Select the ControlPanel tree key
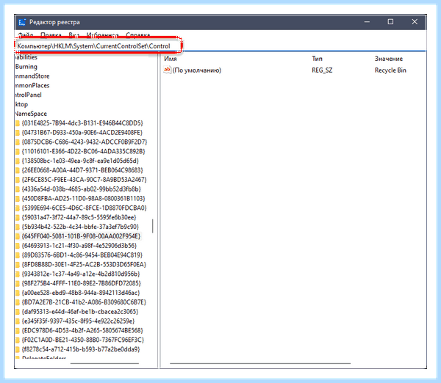The width and height of the screenshot is (441, 383). (29, 95)
